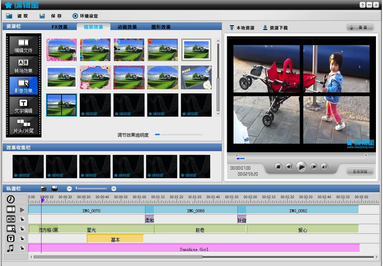Select 片头/片尾 in the sidebar
Viewport: 383px width, 266px height.
(23, 126)
